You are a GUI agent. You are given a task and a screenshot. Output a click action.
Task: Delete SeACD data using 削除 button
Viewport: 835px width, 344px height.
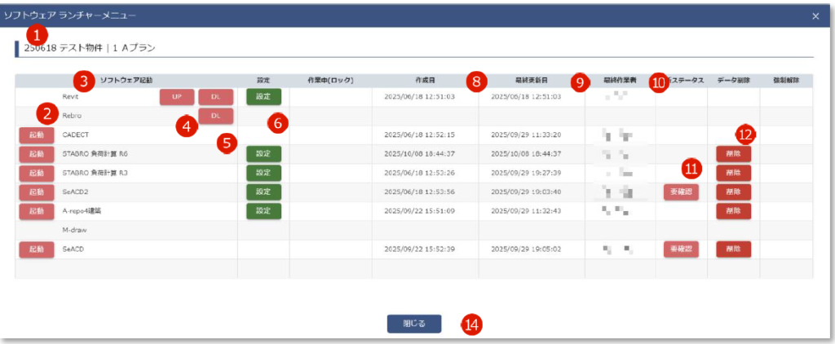(733, 249)
